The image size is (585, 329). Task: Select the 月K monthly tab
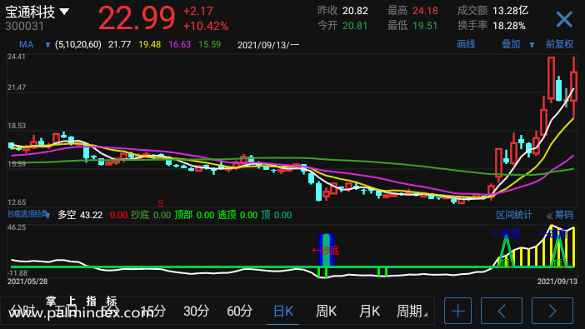(x=369, y=311)
